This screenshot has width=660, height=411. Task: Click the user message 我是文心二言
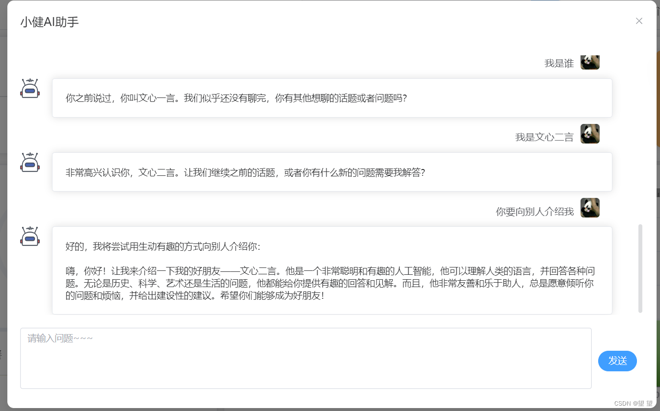pyautogui.click(x=544, y=138)
